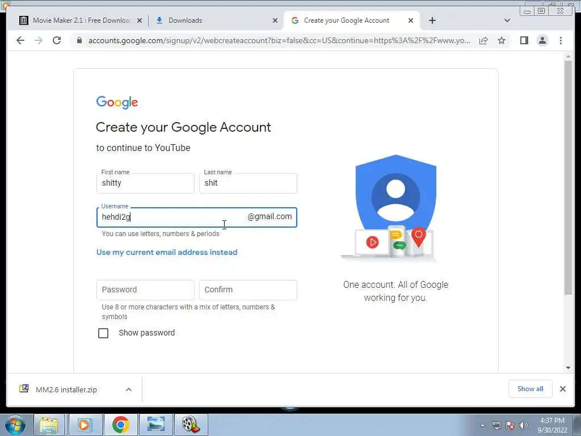Open the MM2.6 installer.zip download
This screenshot has height=436, width=581.
pos(66,389)
